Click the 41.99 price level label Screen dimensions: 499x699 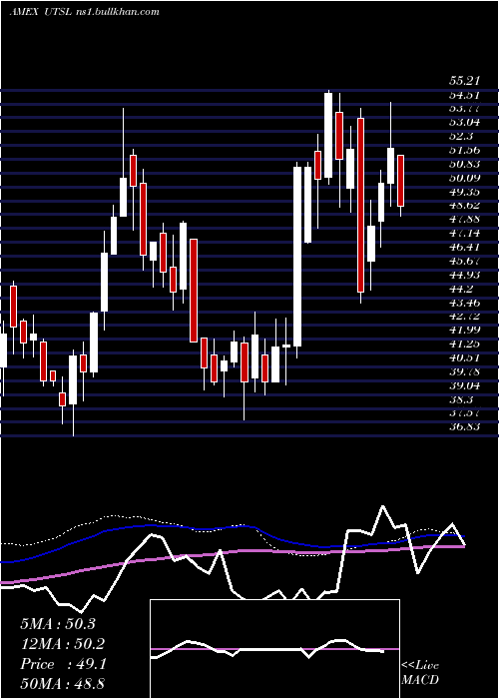pos(464,329)
